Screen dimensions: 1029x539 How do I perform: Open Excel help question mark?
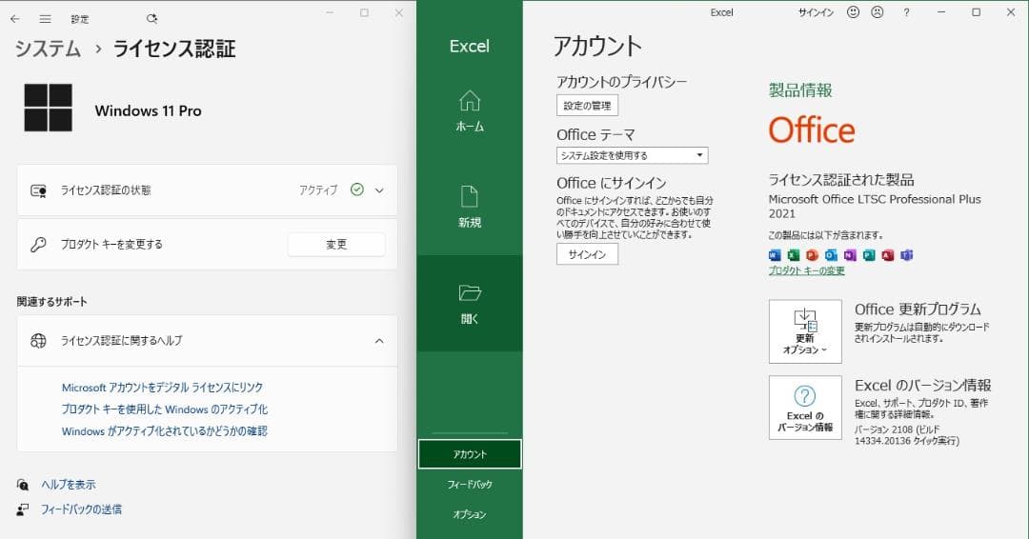pos(906,12)
